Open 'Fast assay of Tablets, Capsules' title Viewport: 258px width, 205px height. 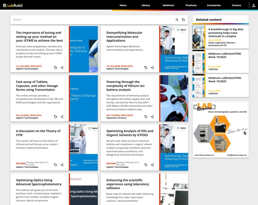point(37,86)
